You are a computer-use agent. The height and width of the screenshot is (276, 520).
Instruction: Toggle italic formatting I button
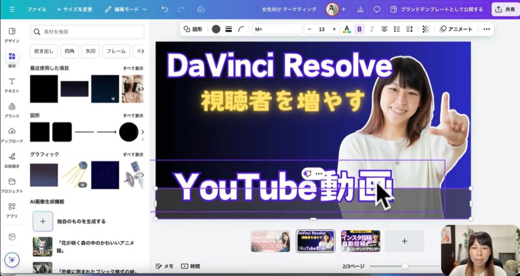click(372, 29)
